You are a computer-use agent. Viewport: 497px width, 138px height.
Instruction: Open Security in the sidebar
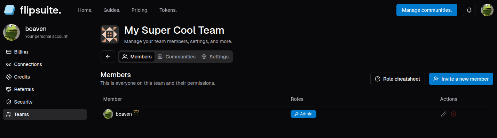point(45,102)
